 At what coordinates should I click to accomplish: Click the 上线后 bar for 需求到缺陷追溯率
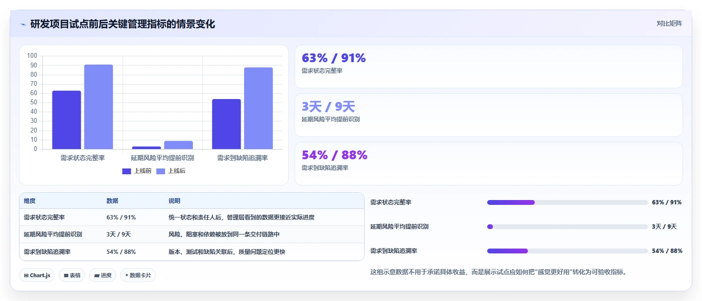(x=259, y=108)
